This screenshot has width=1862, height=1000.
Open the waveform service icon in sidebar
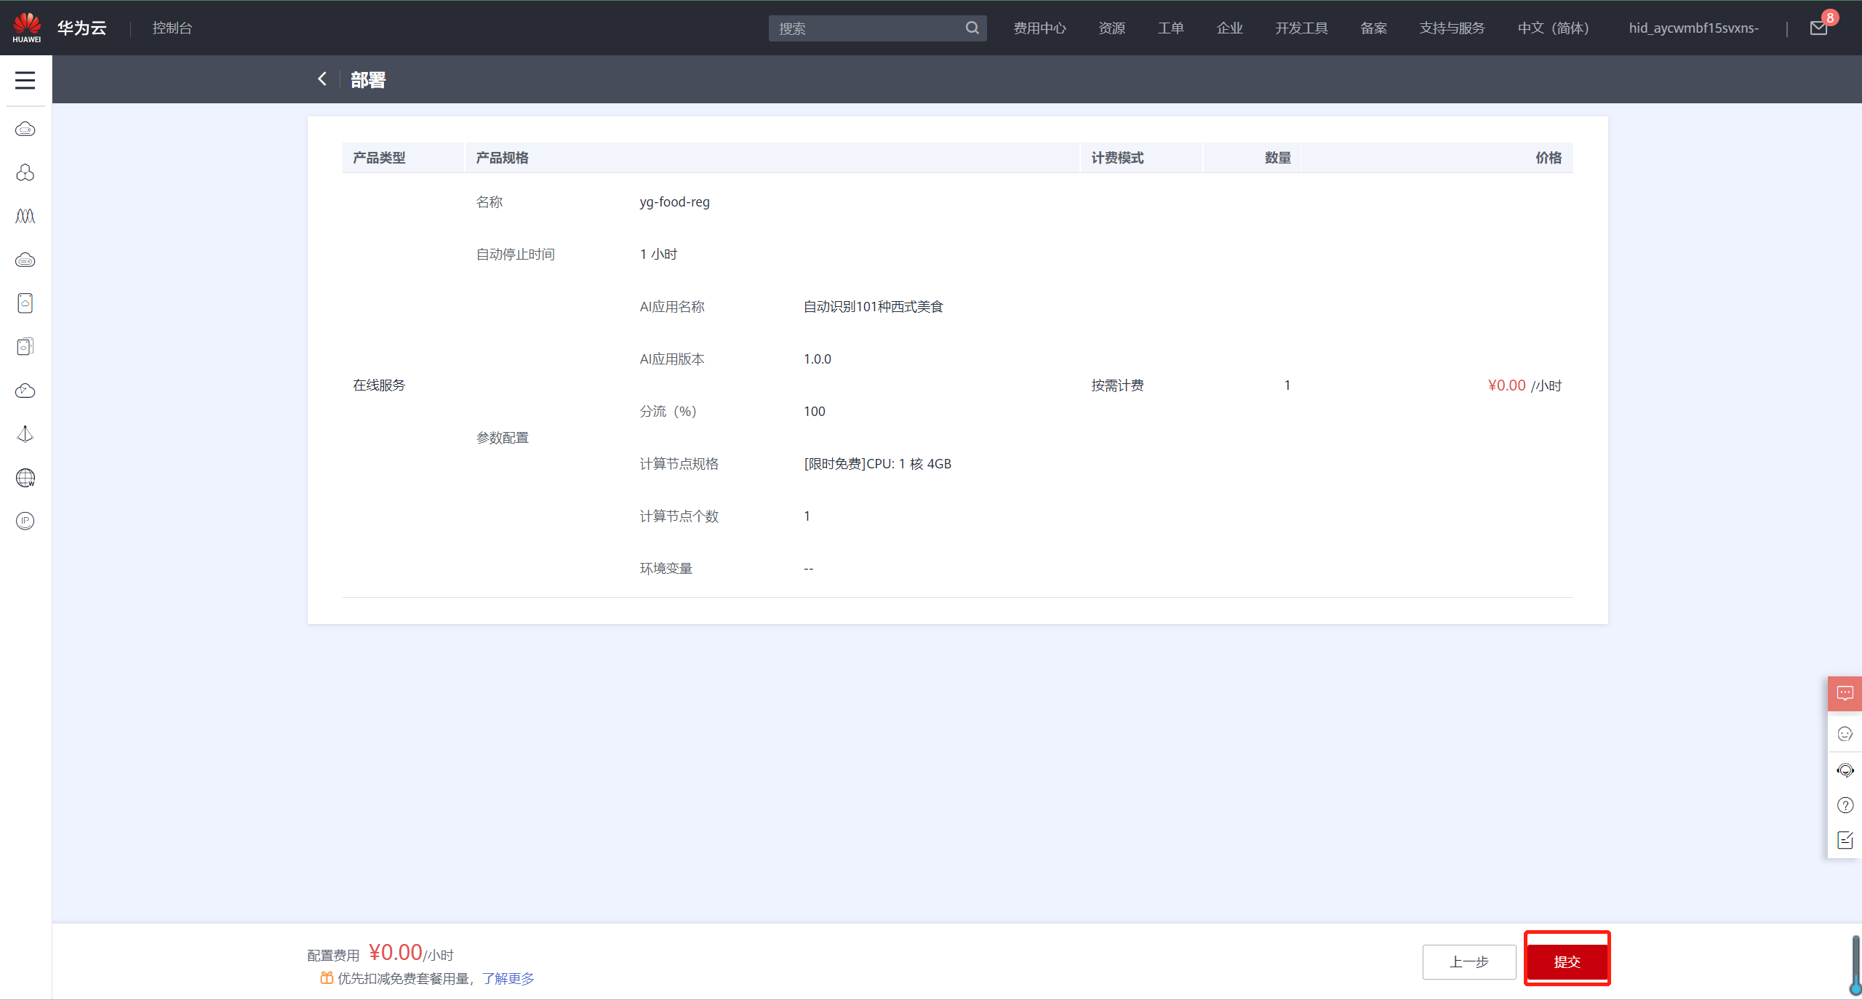[x=25, y=215]
